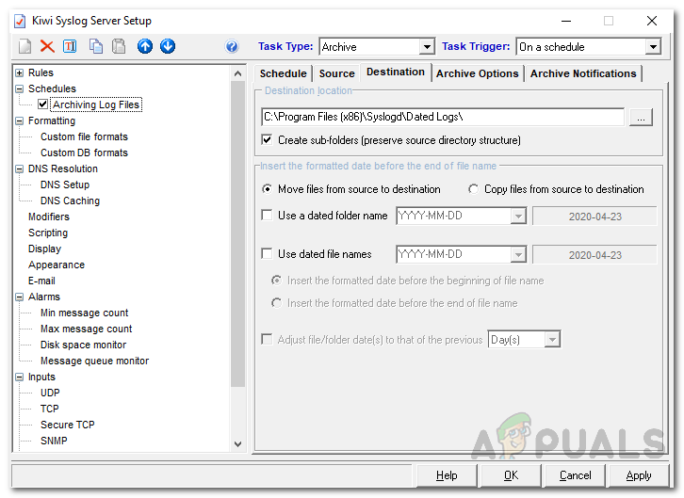Select DNS Setup in tree

[x=65, y=185]
